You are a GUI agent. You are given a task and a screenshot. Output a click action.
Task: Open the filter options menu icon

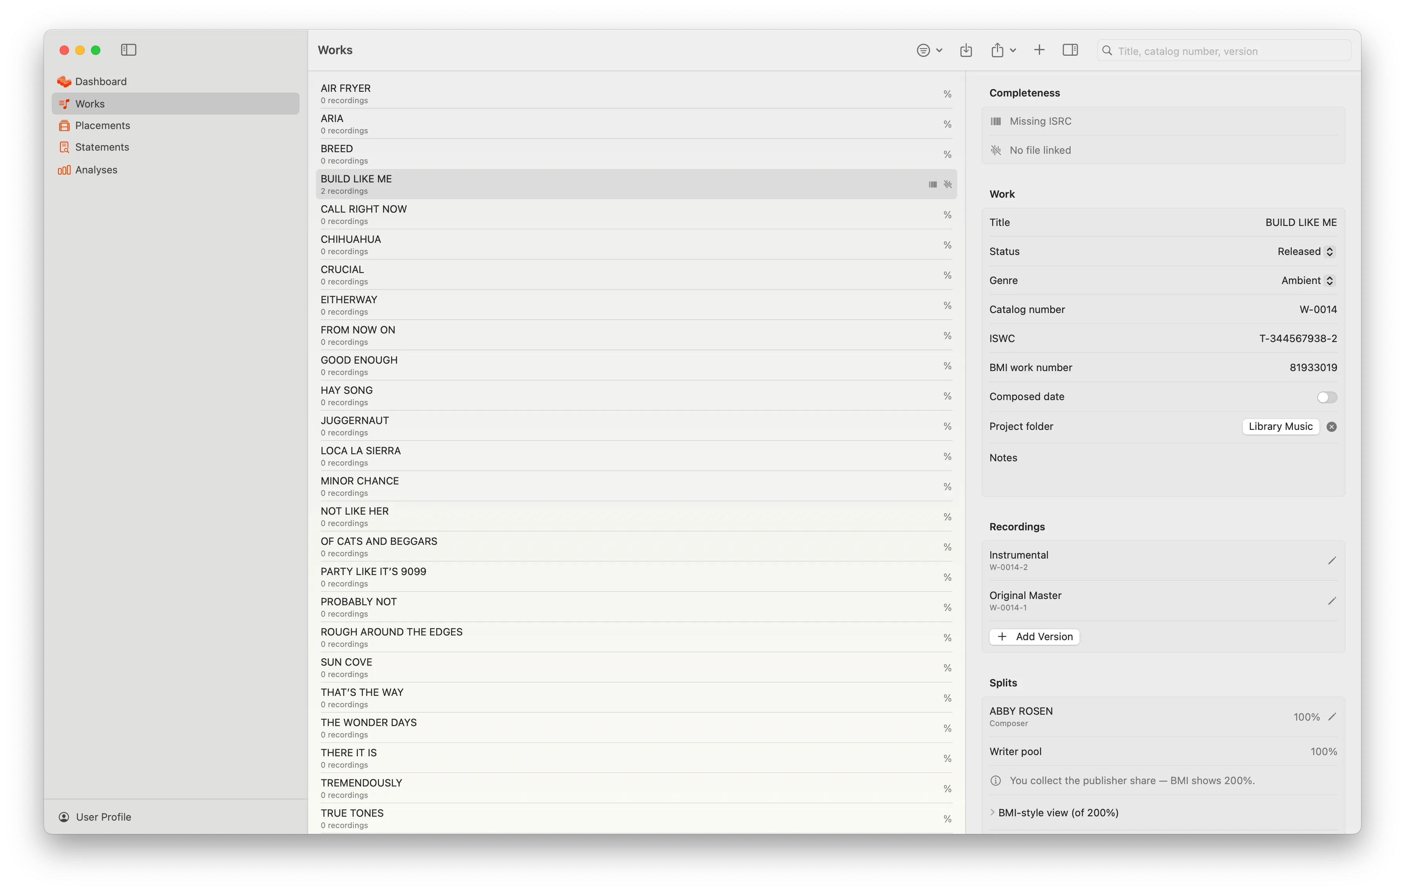click(929, 50)
